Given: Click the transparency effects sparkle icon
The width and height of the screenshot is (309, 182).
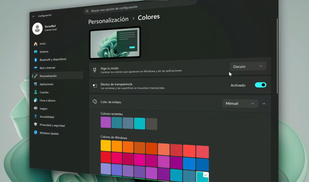Looking at the screenshot, I should [x=95, y=86].
